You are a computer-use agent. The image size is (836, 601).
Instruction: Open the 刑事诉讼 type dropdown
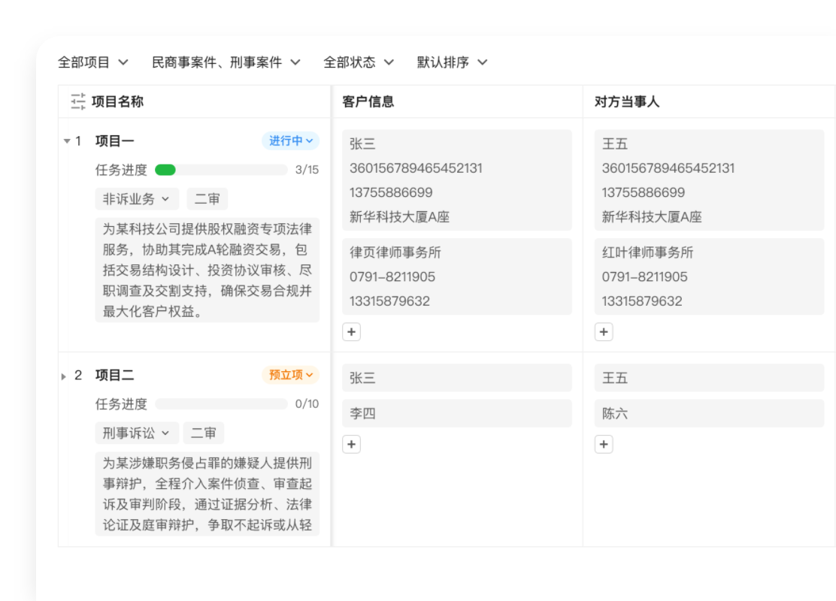click(137, 433)
